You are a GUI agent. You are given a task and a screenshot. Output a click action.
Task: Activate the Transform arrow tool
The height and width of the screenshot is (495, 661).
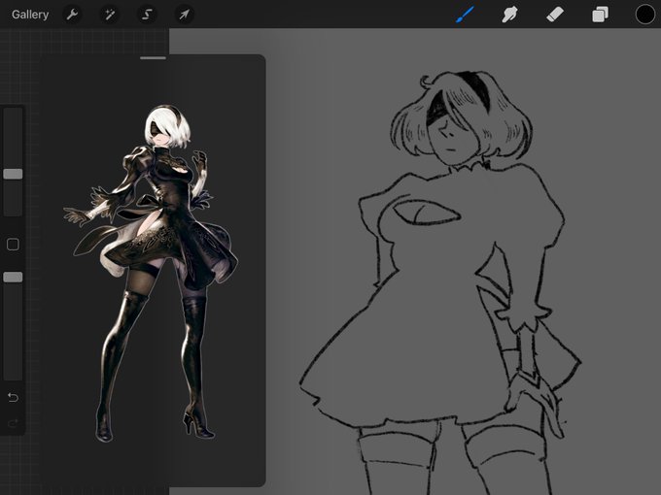[x=185, y=15]
